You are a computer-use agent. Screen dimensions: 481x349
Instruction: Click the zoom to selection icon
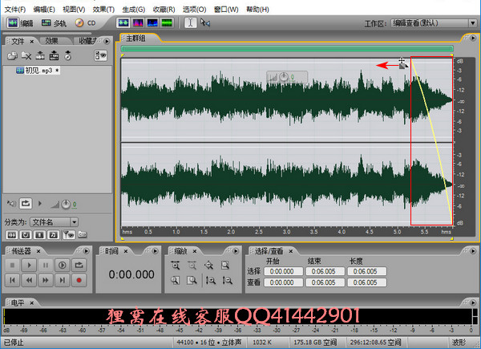click(x=225, y=266)
